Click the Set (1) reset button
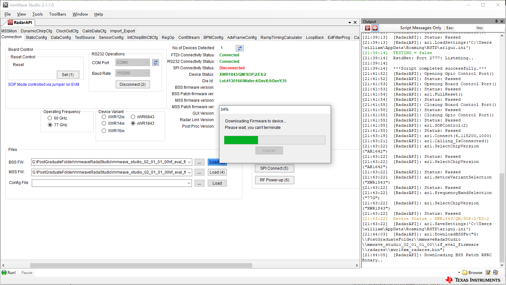The width and height of the screenshot is (506, 285). tap(68, 75)
